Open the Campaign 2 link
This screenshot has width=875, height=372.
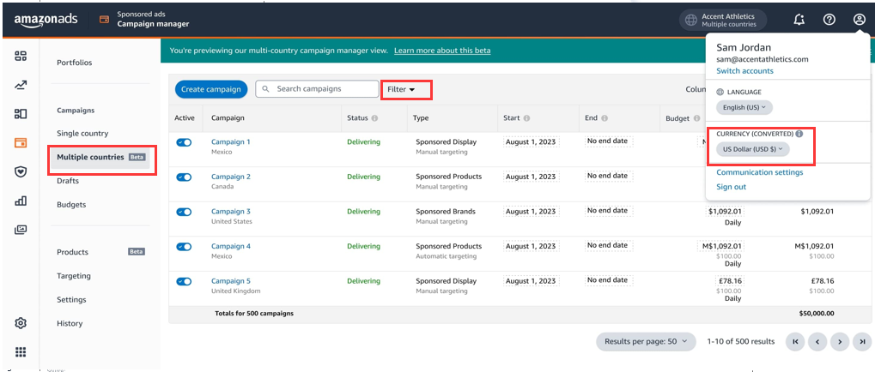point(230,177)
